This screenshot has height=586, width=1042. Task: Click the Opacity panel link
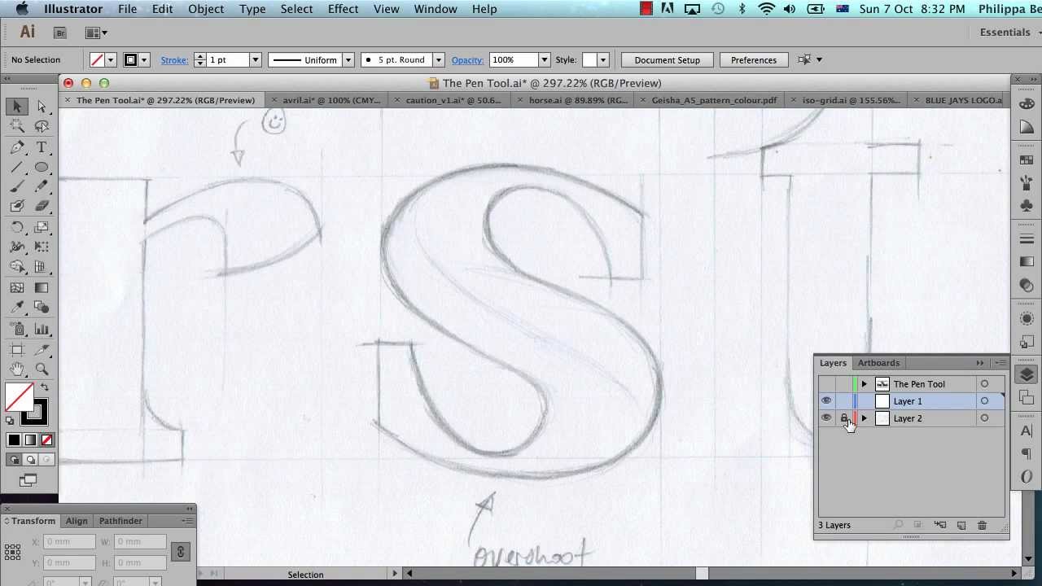(467, 60)
